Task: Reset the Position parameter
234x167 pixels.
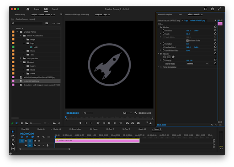Action: point(215,30)
